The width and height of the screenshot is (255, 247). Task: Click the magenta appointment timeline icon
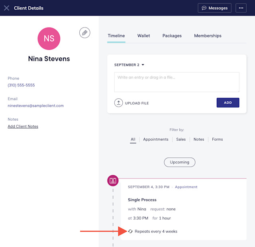tap(113, 180)
